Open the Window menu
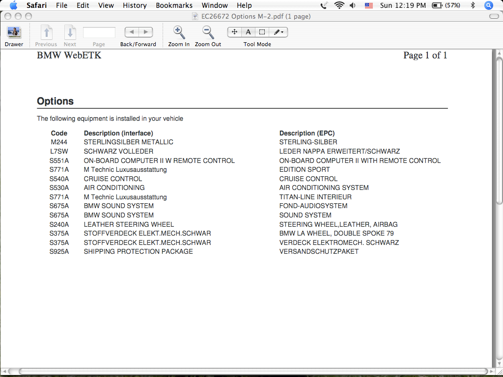The height and width of the screenshot is (377, 503). (x=215, y=5)
